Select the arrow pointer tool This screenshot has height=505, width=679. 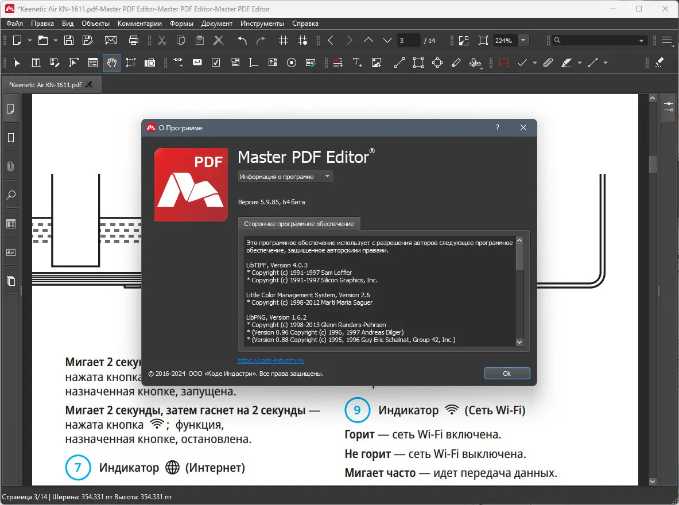(x=17, y=63)
